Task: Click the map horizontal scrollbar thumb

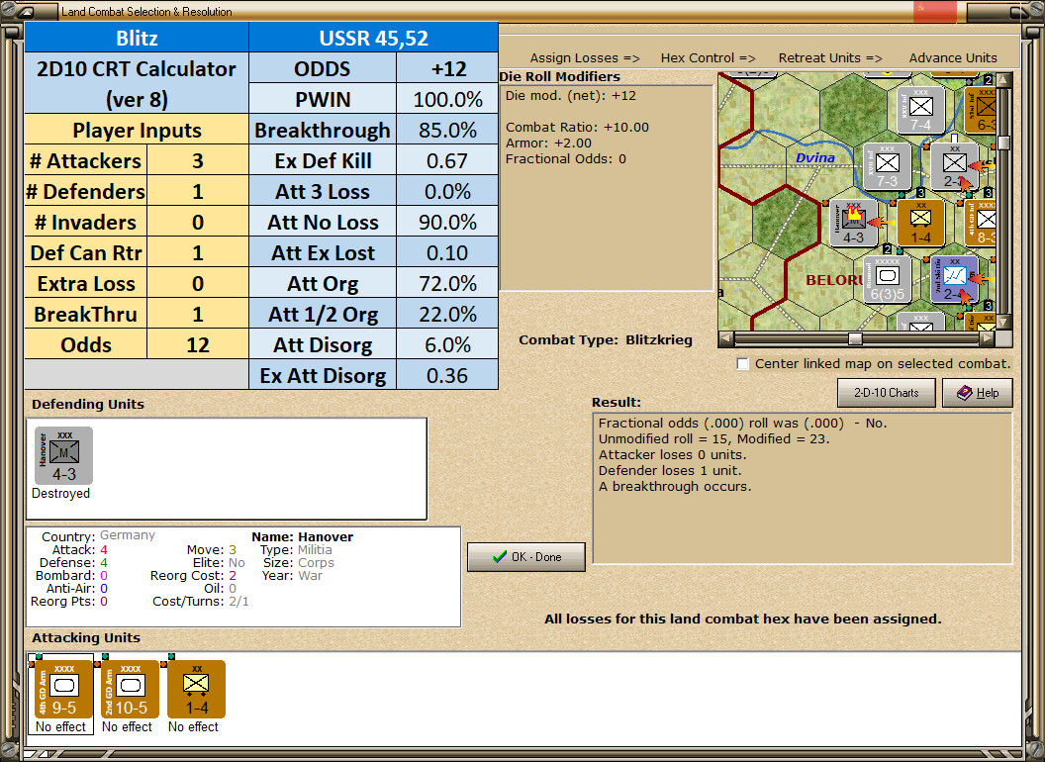Action: (855, 338)
